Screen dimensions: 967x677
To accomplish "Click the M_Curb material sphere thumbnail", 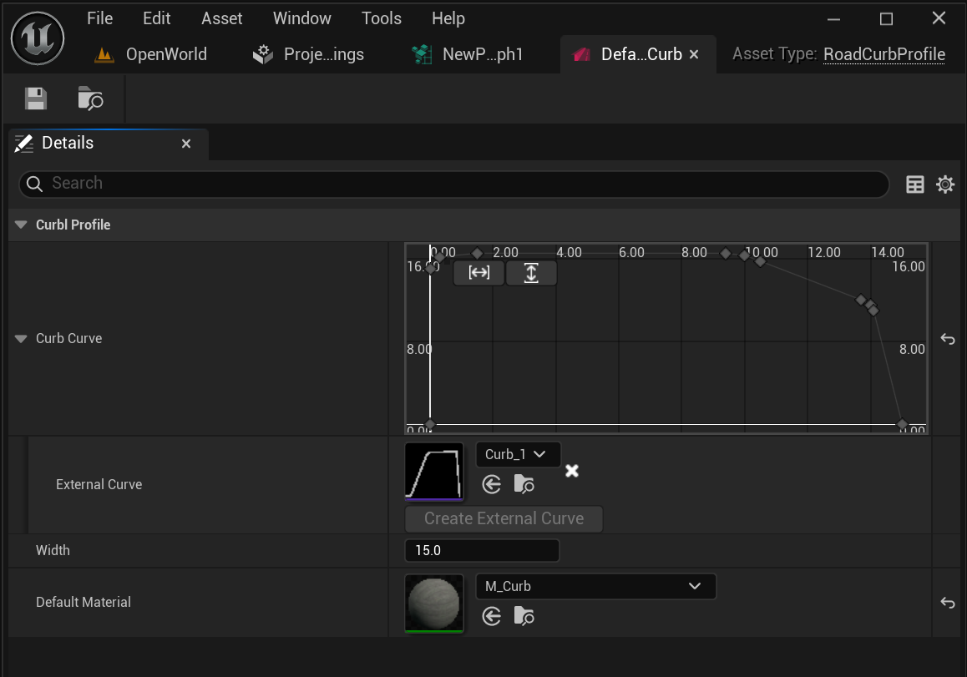I will pos(434,604).
